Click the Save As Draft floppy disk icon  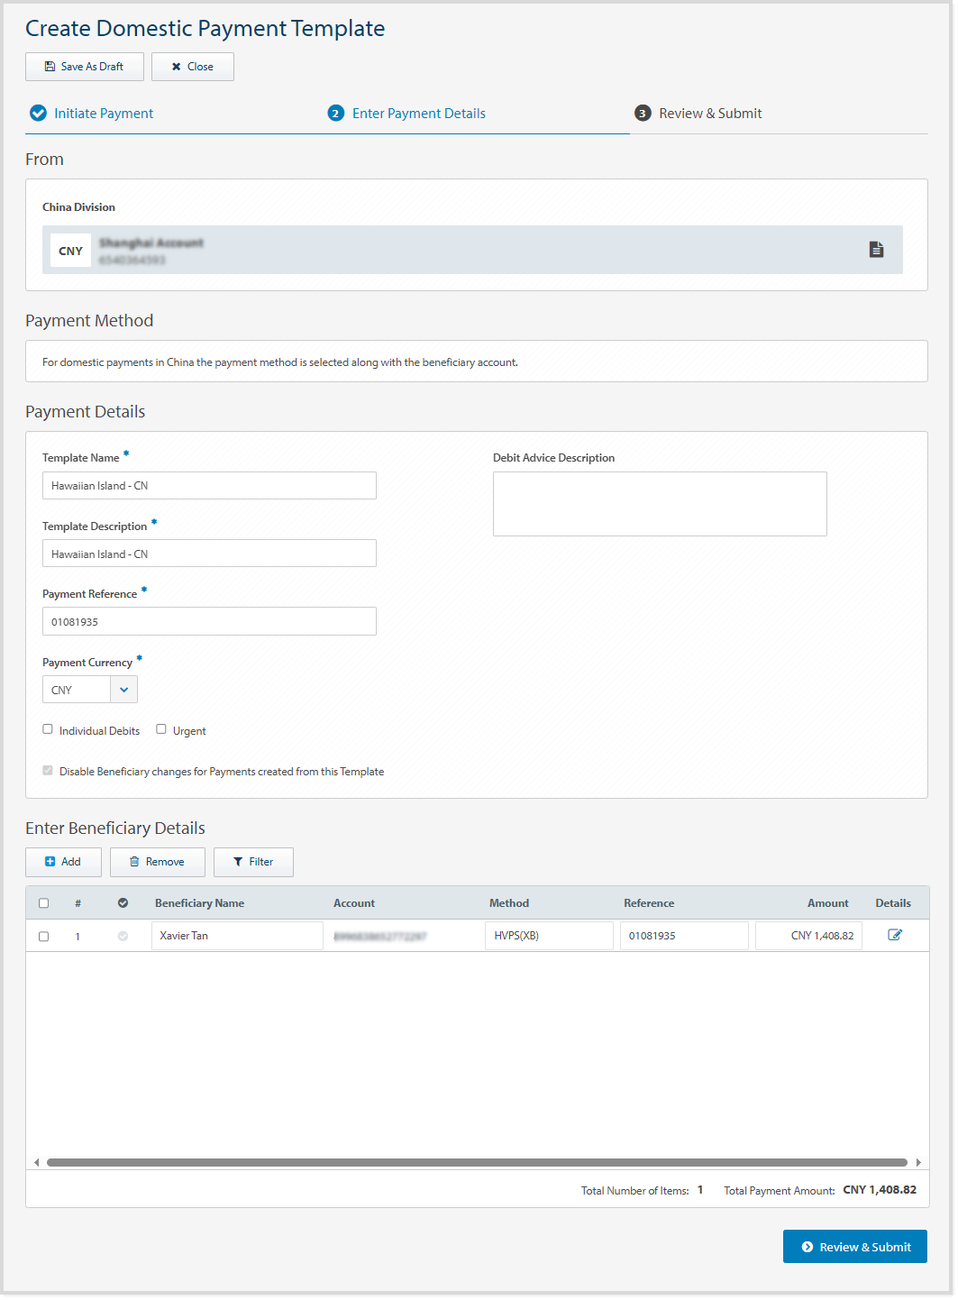(x=50, y=66)
